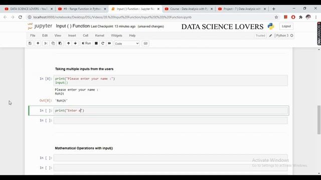This screenshot has height=180, width=321.
Task: Open the Edit menu
Action: 45,35
